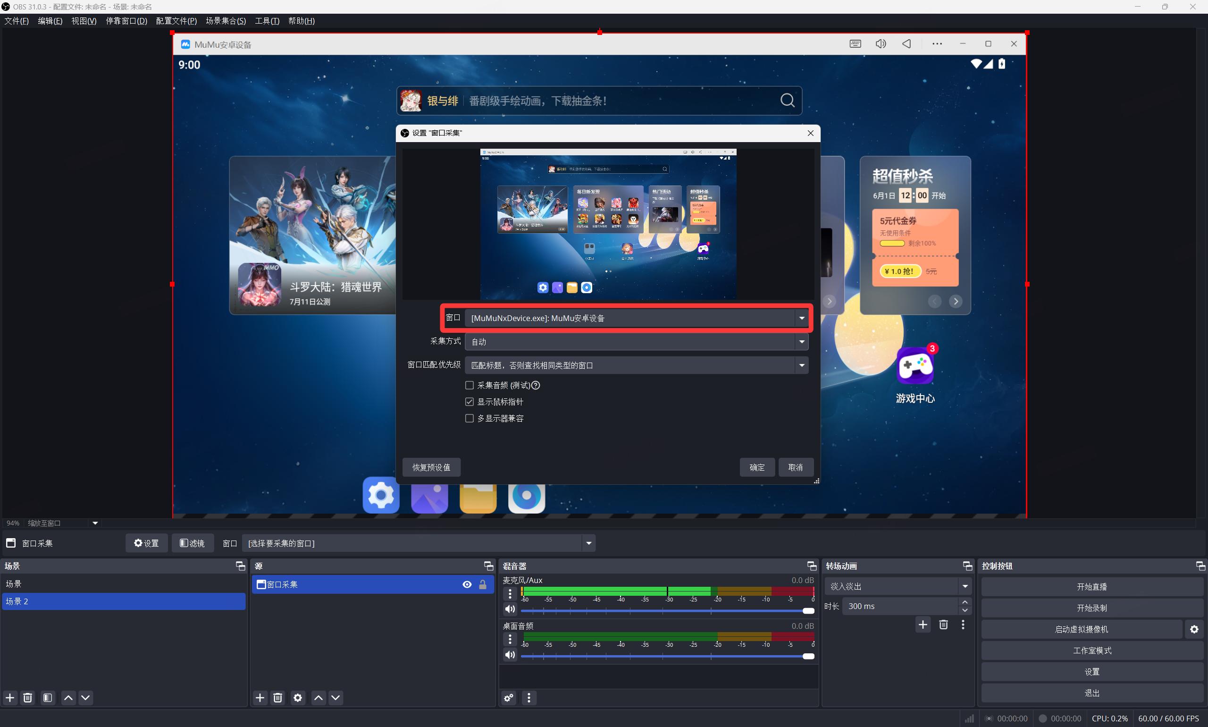Viewport: 1208px width, 727px height.
Task: Click the remove scene trash icon
Action: [x=28, y=698]
